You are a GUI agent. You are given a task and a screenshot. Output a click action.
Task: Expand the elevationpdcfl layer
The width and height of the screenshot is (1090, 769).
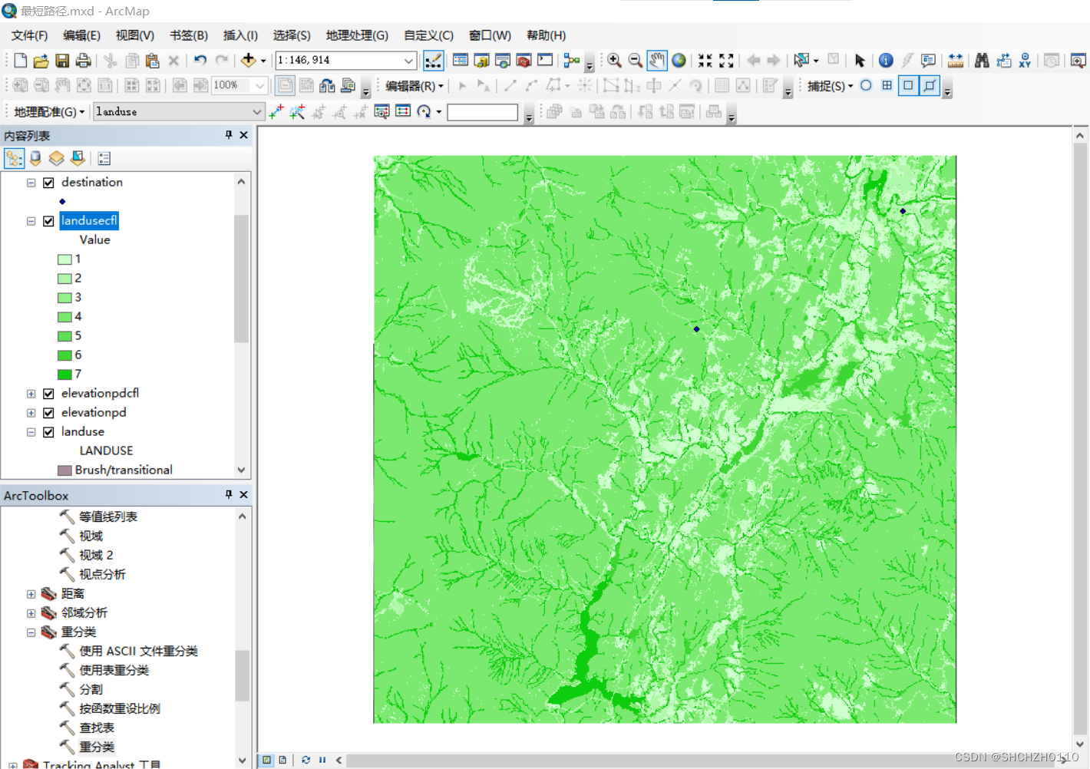pyautogui.click(x=31, y=394)
